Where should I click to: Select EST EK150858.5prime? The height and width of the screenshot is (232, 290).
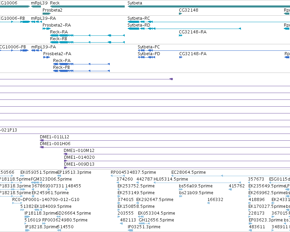click(x=136, y=206)
